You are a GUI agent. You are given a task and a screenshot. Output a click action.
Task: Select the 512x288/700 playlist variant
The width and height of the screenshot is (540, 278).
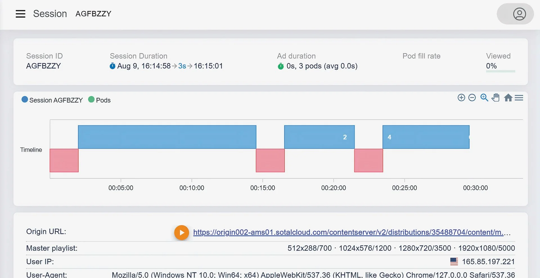pos(310,248)
